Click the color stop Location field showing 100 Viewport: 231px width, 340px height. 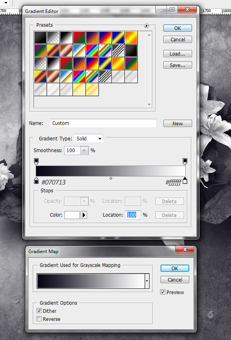tap(133, 215)
